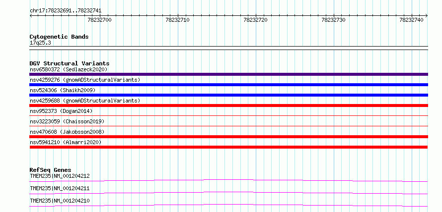Click ruler position 78232730

(333, 20)
